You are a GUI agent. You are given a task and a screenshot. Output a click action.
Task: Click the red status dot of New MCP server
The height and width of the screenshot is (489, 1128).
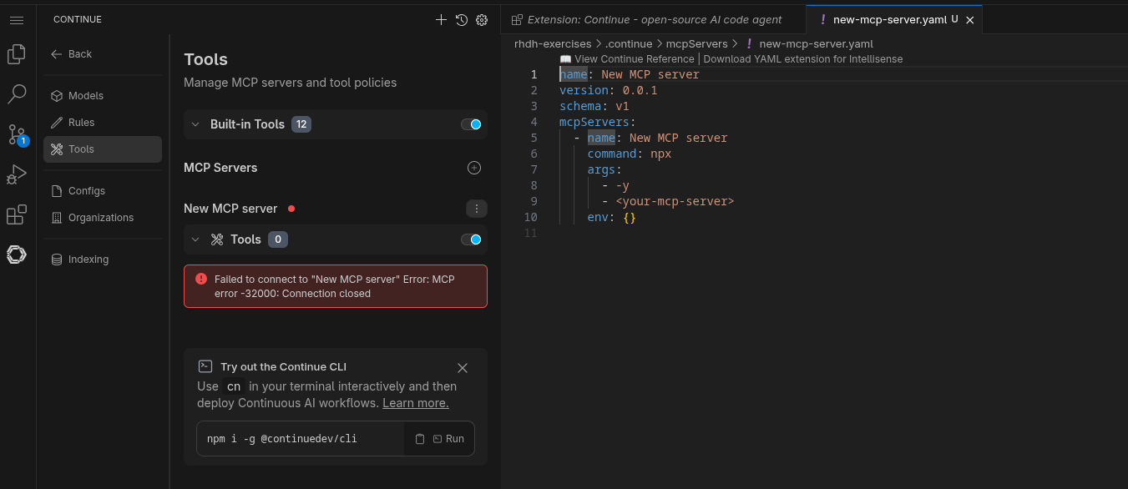point(291,209)
